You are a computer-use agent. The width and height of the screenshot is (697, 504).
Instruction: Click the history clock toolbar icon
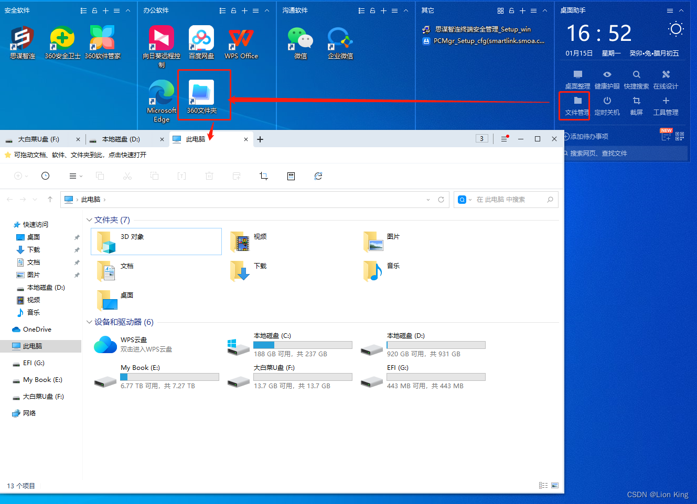click(46, 176)
